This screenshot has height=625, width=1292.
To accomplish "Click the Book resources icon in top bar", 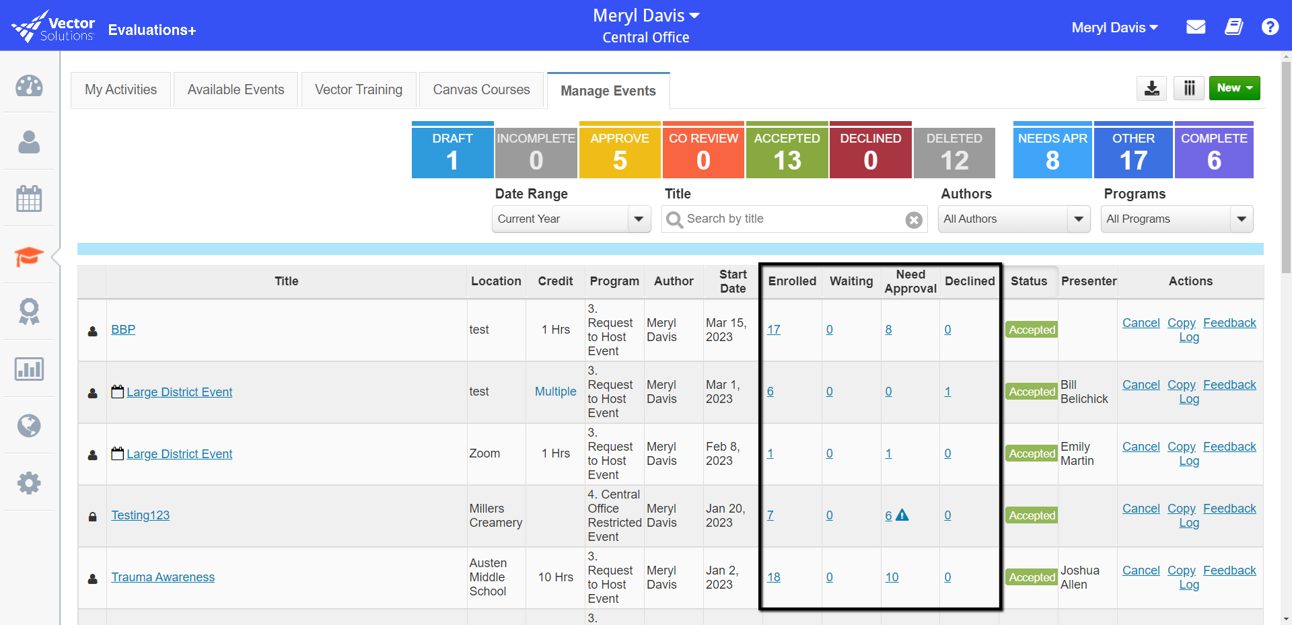I will tap(1234, 26).
